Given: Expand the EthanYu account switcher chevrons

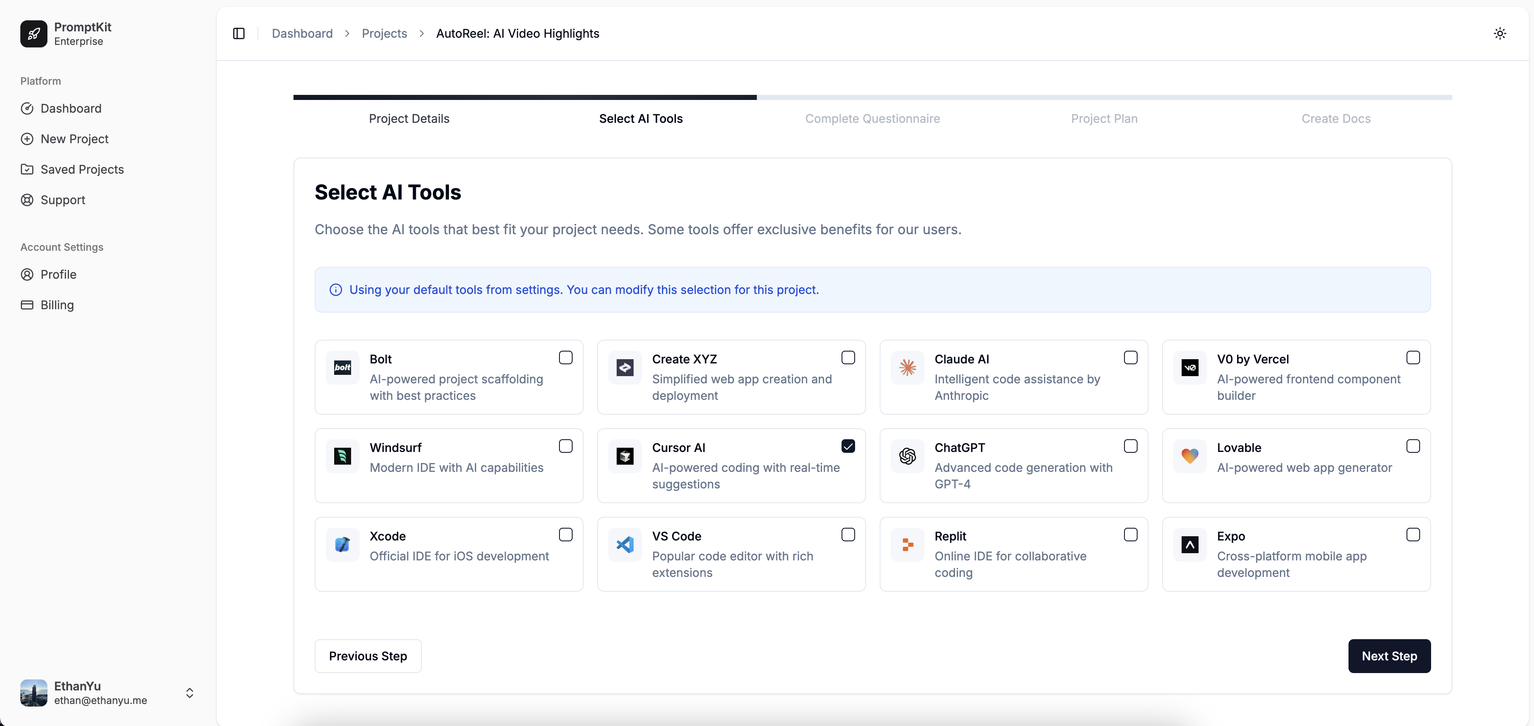Looking at the screenshot, I should pyautogui.click(x=189, y=693).
